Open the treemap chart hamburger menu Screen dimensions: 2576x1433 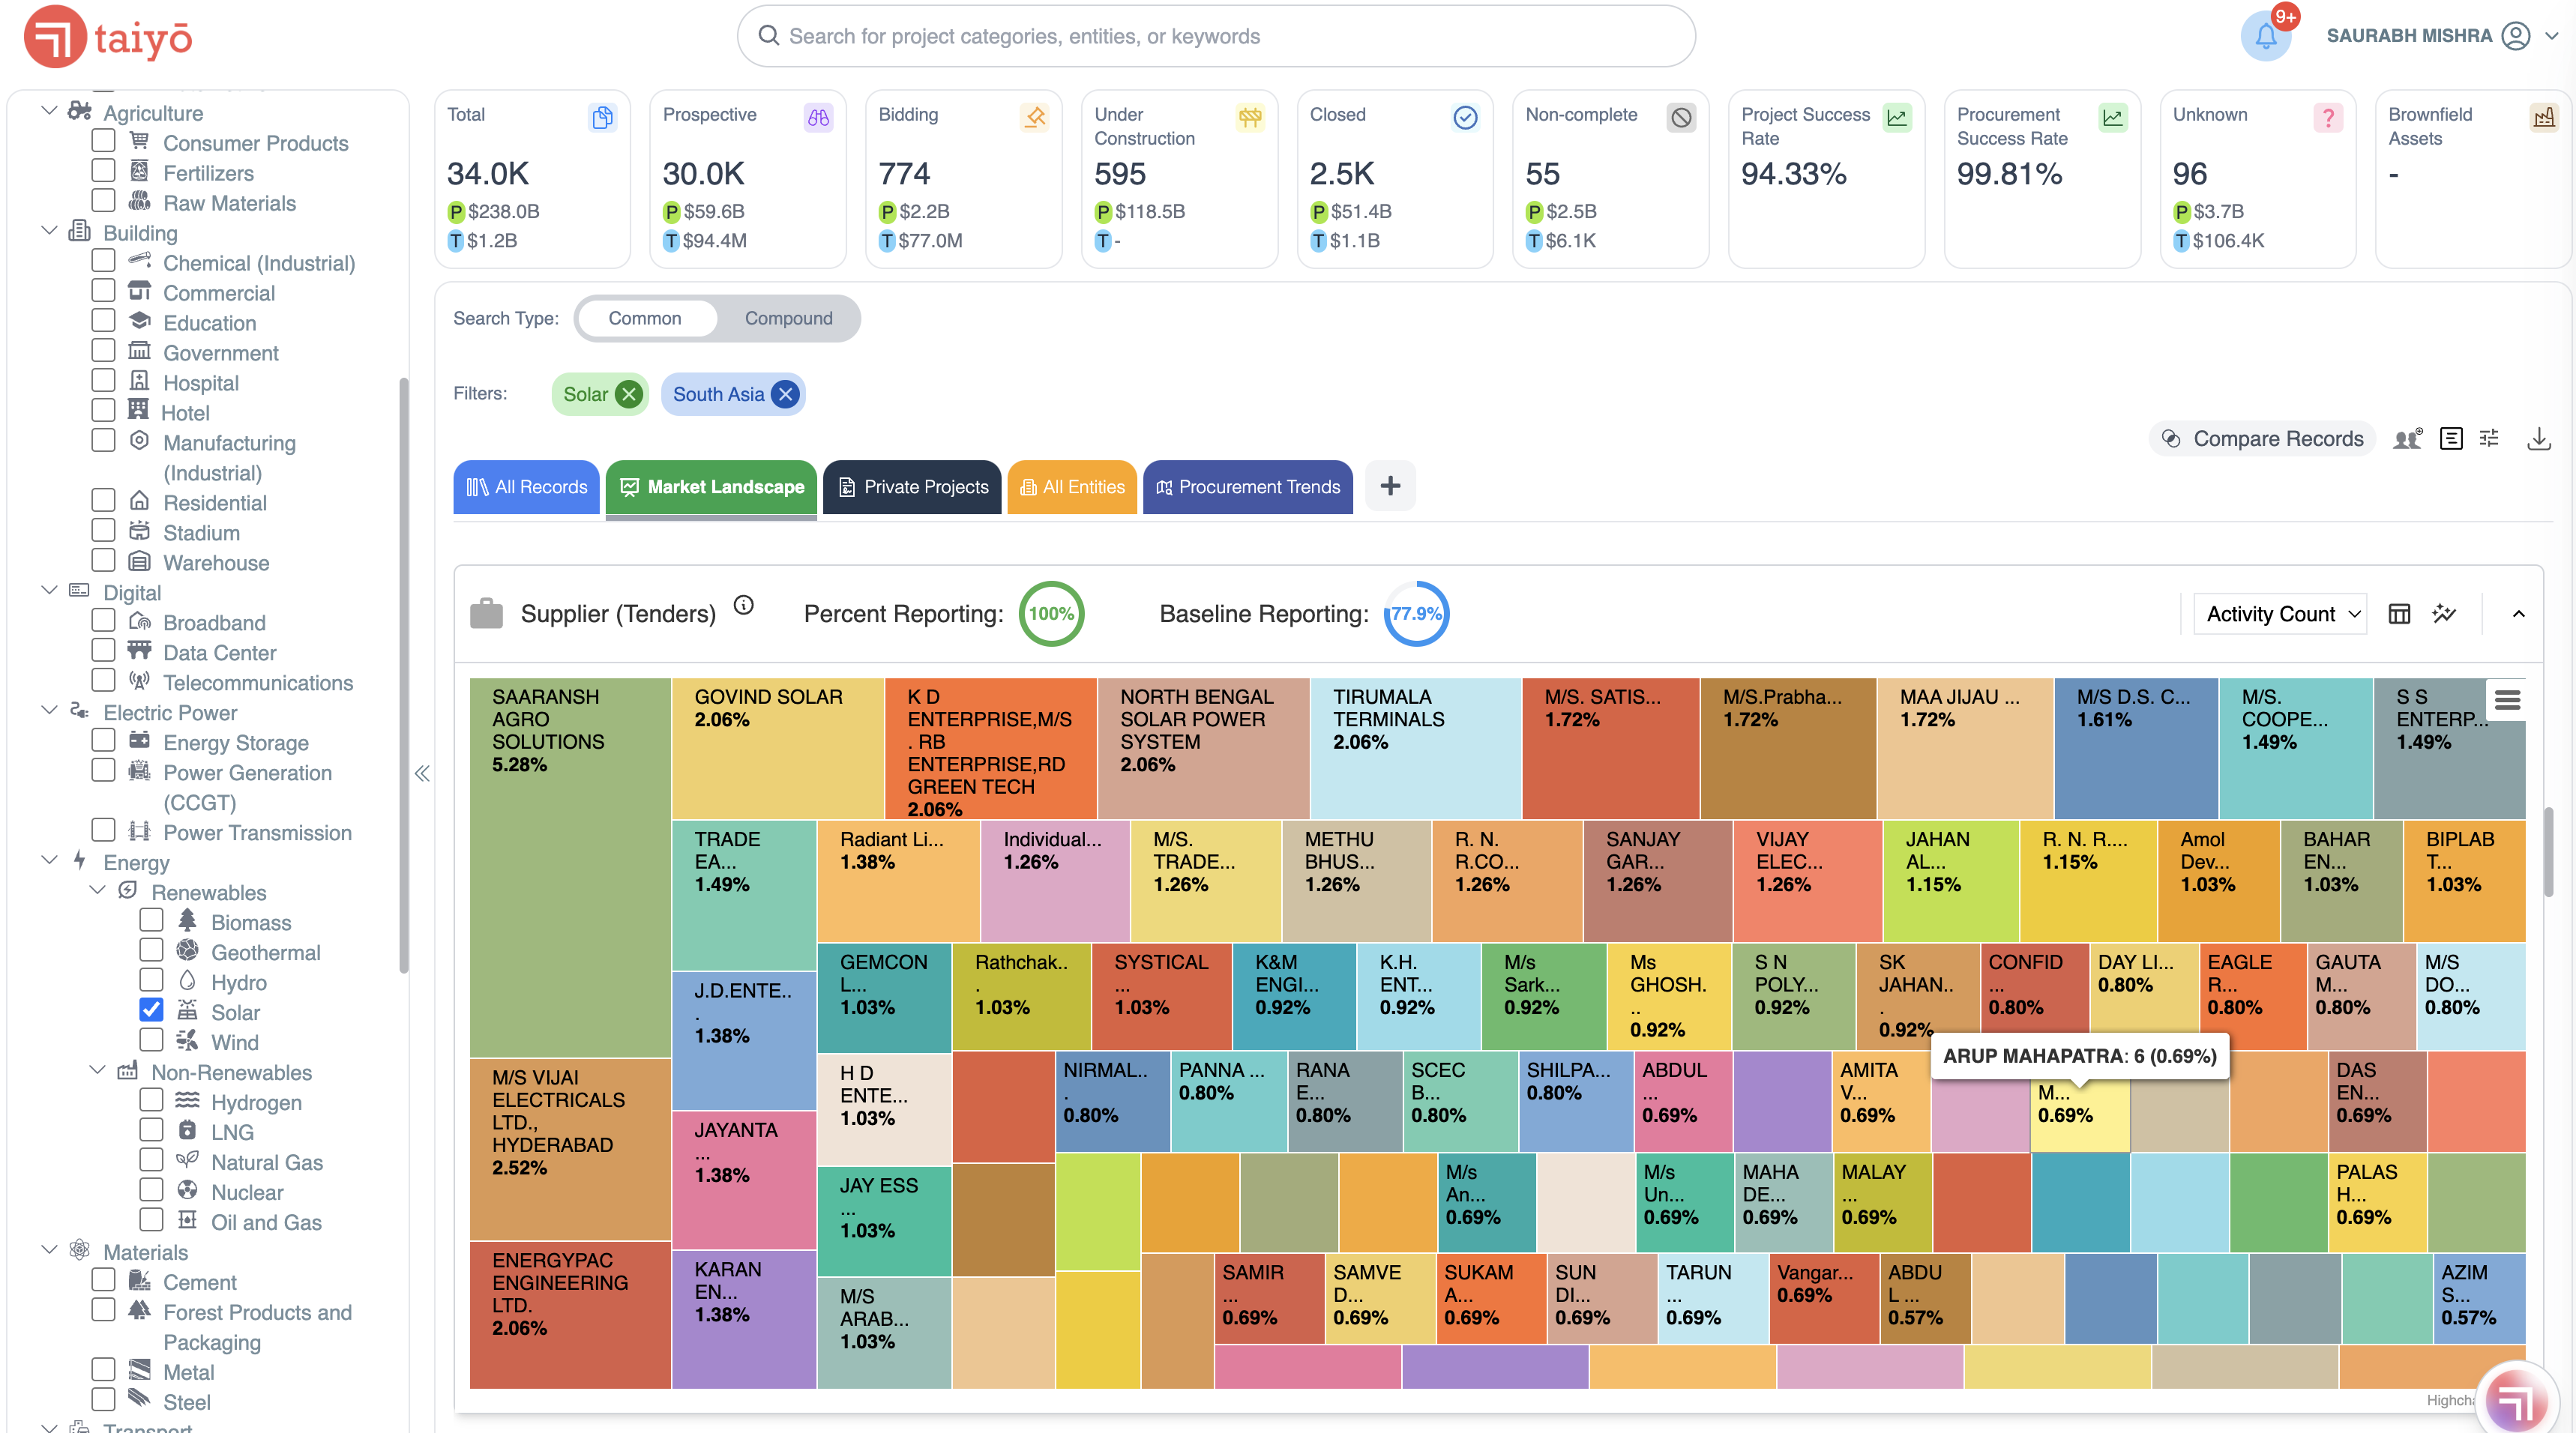click(2507, 699)
